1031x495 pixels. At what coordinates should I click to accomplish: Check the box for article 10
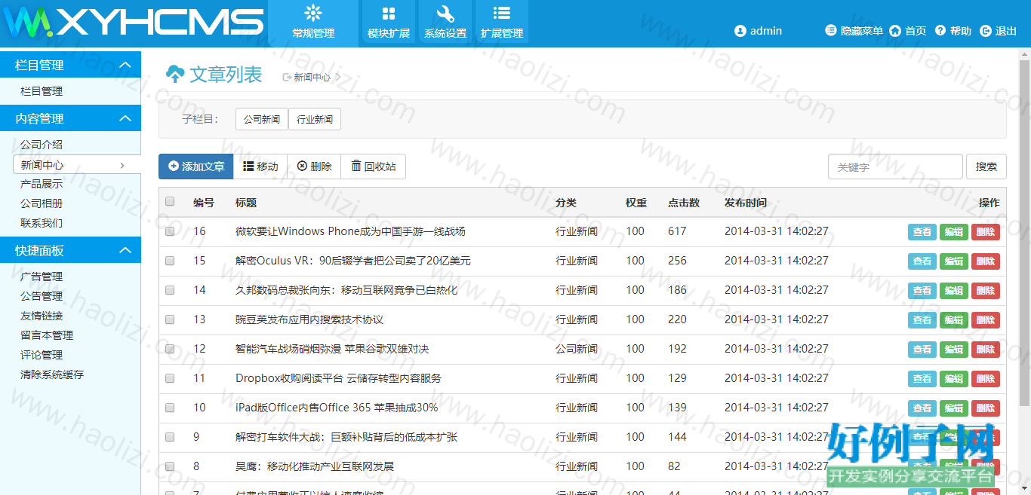pyautogui.click(x=170, y=408)
